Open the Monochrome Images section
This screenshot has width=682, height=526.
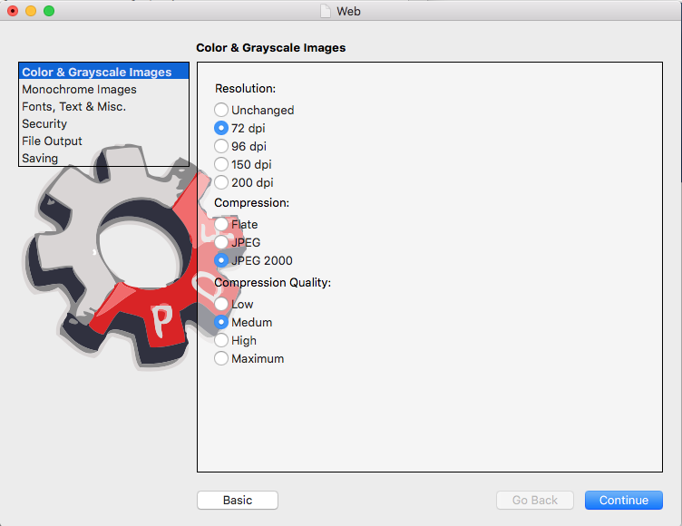(79, 90)
